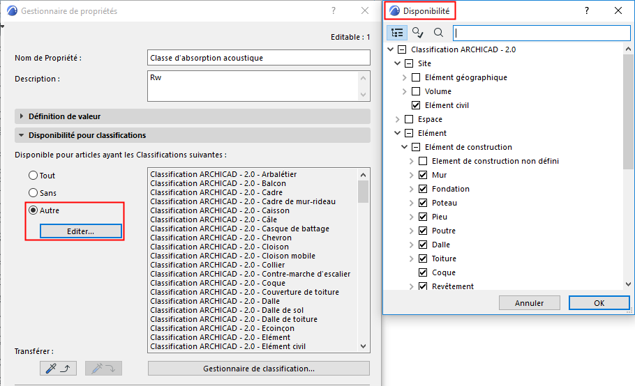This screenshot has height=386, width=635.
Task: Confirm with the OK button
Action: [x=599, y=302]
